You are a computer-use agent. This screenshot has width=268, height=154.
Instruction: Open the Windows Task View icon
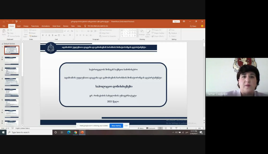[62, 132]
